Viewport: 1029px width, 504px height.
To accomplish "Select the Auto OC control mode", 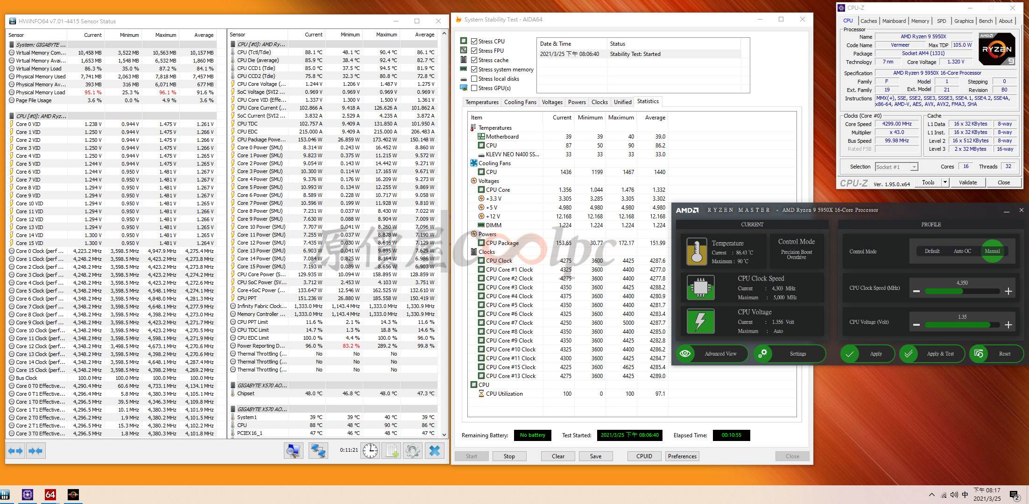I will [x=962, y=251].
